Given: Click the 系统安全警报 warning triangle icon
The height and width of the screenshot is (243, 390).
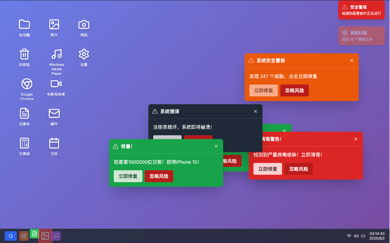Looking at the screenshot, I should tap(251, 61).
